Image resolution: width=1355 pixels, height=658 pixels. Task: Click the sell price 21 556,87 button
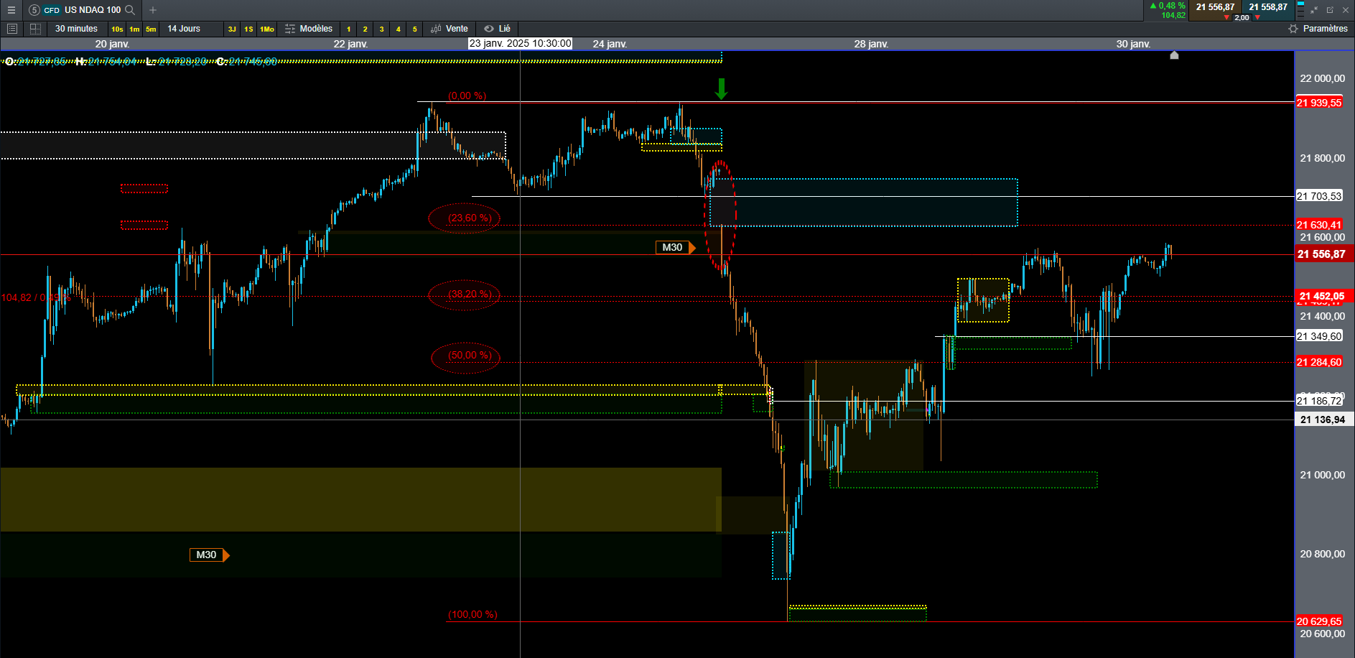pyautogui.click(x=1215, y=10)
